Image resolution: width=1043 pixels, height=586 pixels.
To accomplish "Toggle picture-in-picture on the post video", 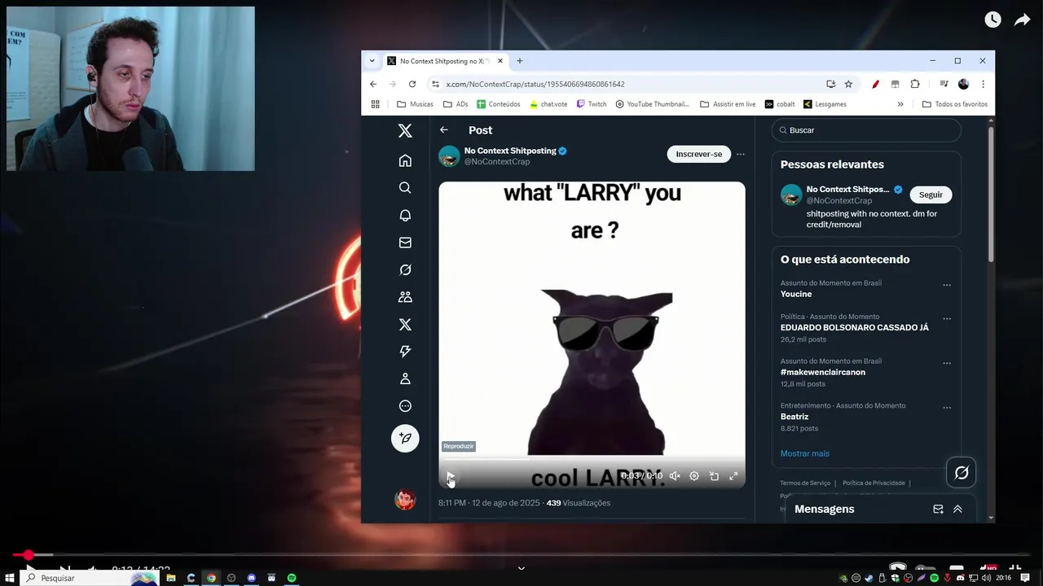I will click(714, 476).
